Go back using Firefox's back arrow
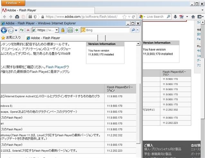This screenshot has height=158, width=205. (5, 17)
